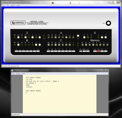Click the ':RUN' line in terminal
This screenshot has width=122, height=118.
point(27,85)
